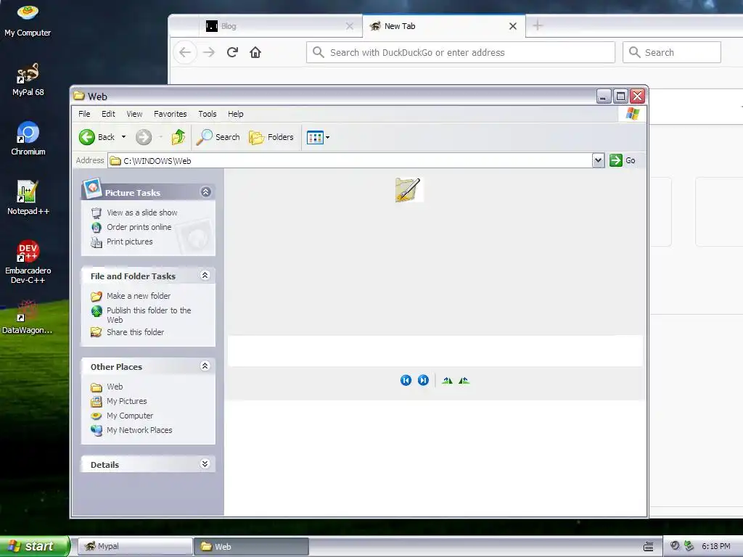Switch to the Blog tab
The image size is (743, 557).
tap(279, 26)
